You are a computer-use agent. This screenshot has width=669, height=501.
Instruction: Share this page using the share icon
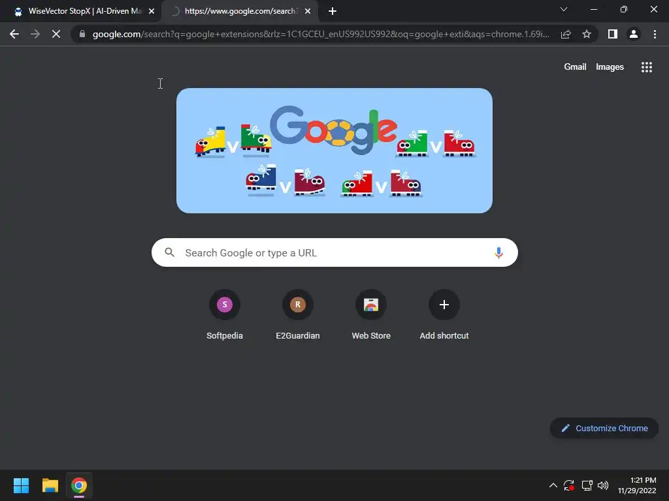click(x=566, y=34)
